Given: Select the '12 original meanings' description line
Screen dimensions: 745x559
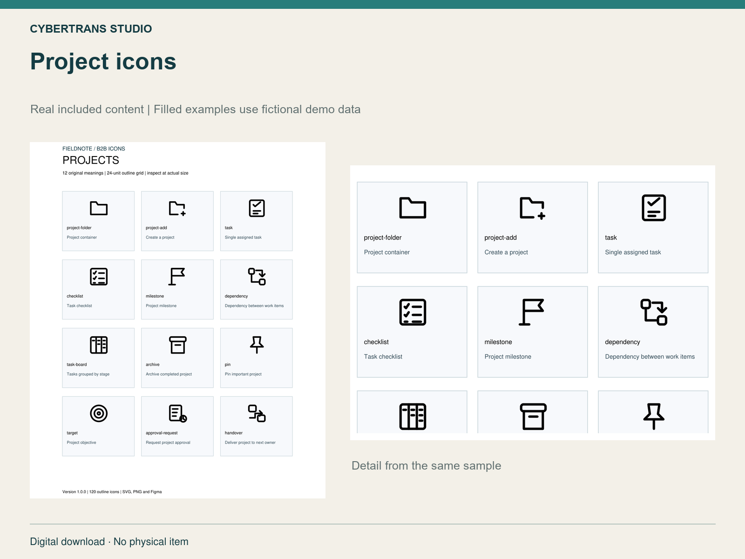Looking at the screenshot, I should click(125, 173).
